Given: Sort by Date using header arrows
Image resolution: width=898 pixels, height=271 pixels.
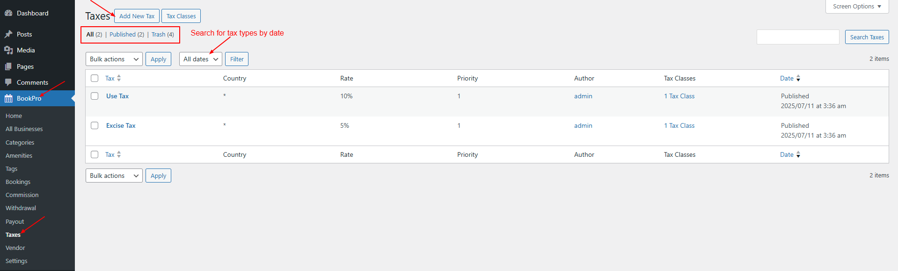Looking at the screenshot, I should click(x=798, y=78).
